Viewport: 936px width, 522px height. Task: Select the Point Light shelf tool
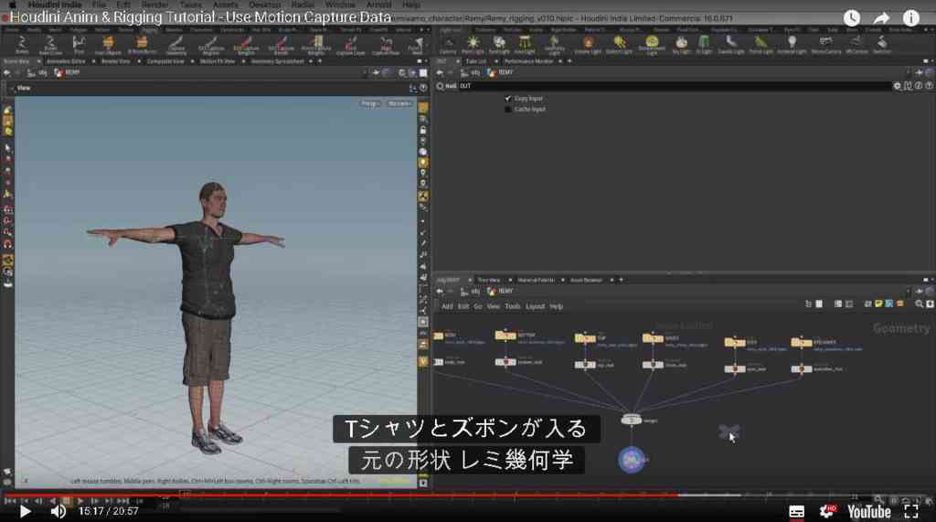point(473,44)
